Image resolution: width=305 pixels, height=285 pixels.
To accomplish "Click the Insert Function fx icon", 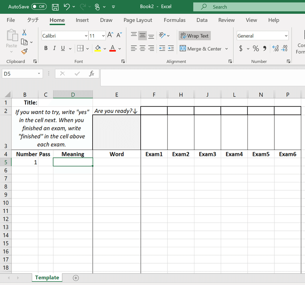I will (x=91, y=74).
